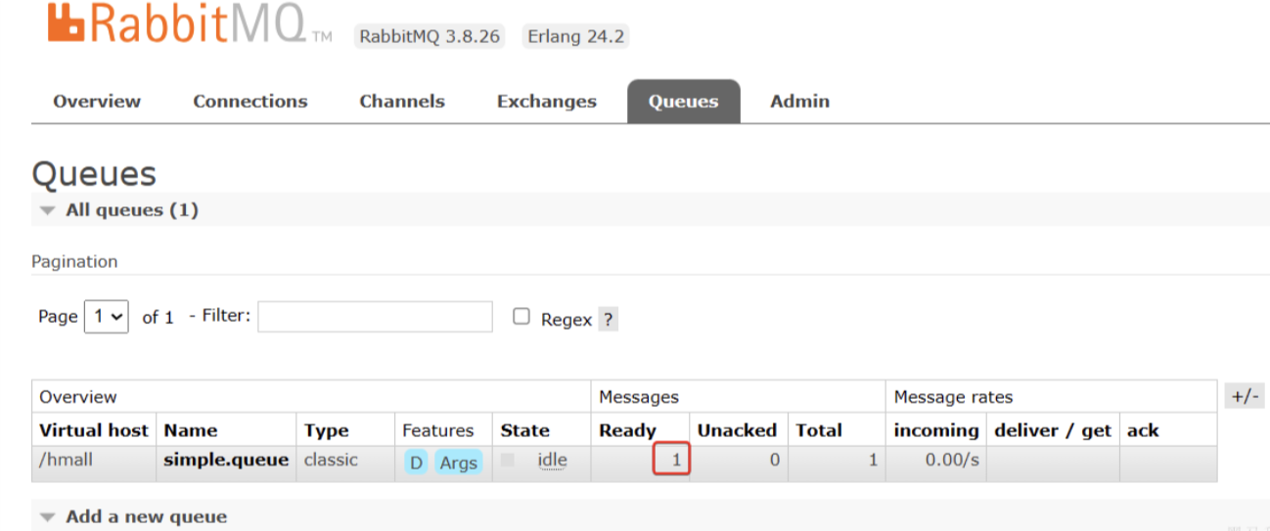Sort queues by Name column header

(x=191, y=430)
